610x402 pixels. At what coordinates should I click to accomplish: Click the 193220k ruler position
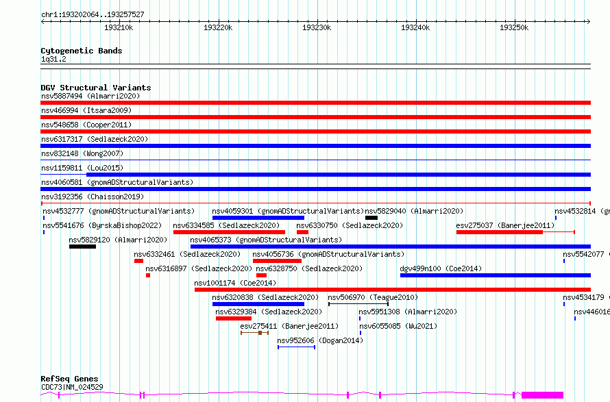tap(218, 27)
